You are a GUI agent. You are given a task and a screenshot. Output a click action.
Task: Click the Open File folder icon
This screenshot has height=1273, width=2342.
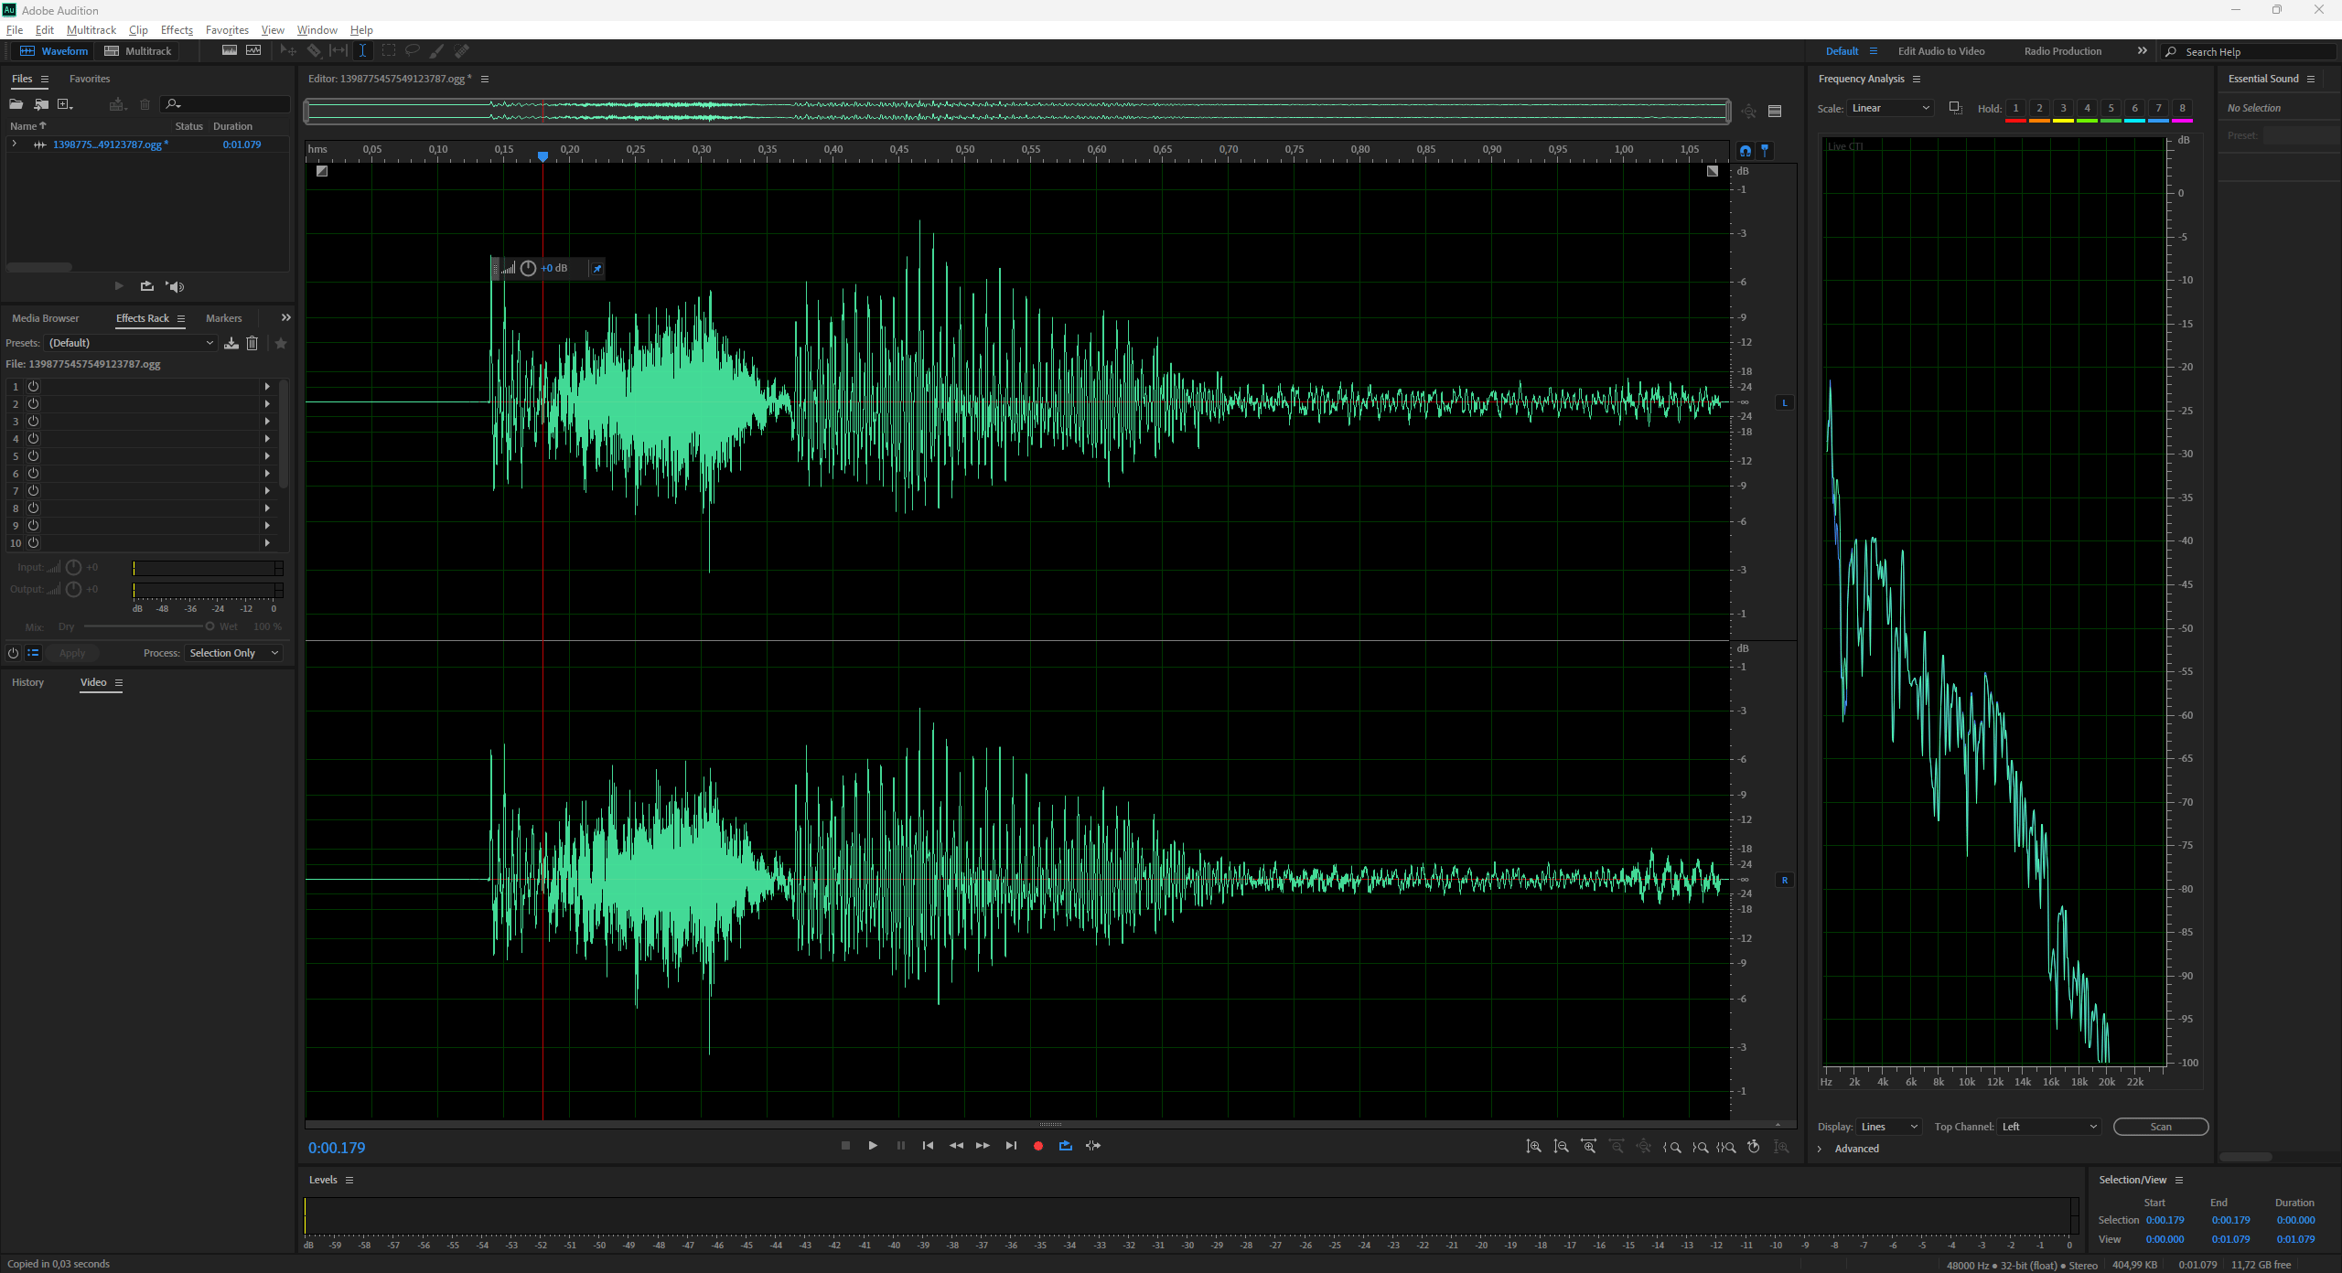click(16, 104)
